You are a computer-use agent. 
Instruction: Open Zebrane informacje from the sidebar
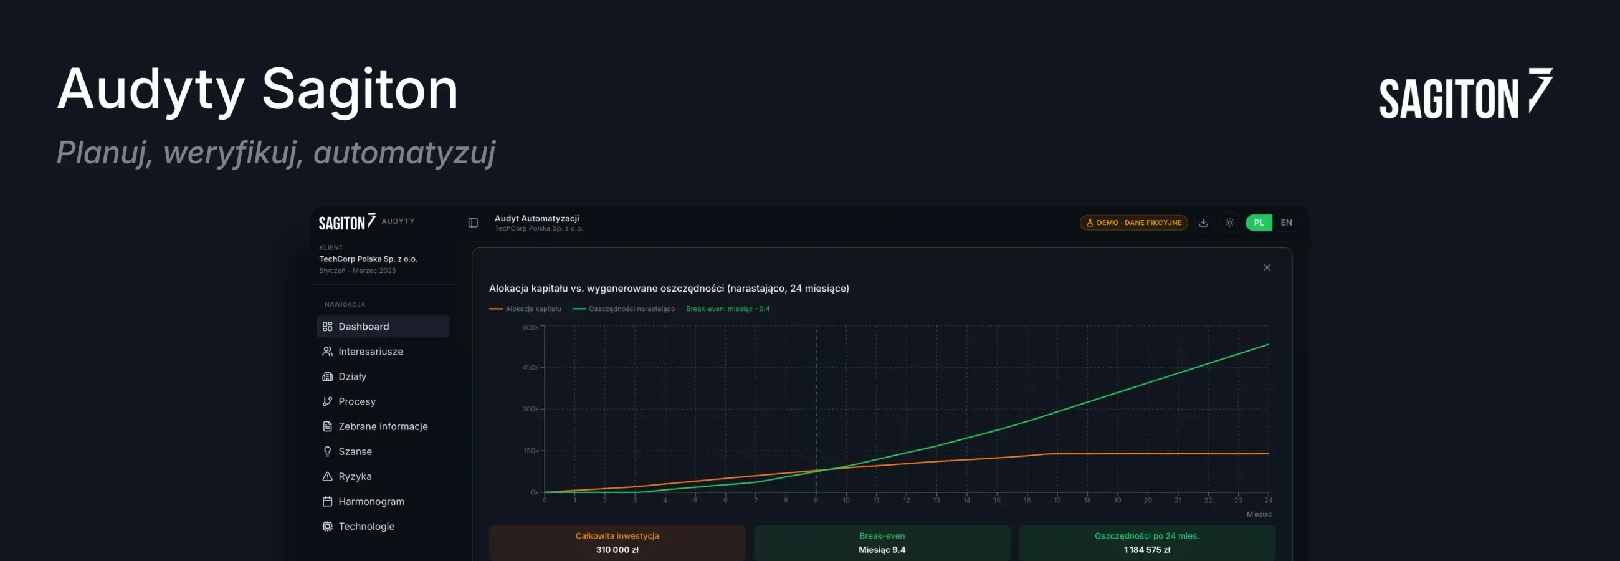point(383,426)
